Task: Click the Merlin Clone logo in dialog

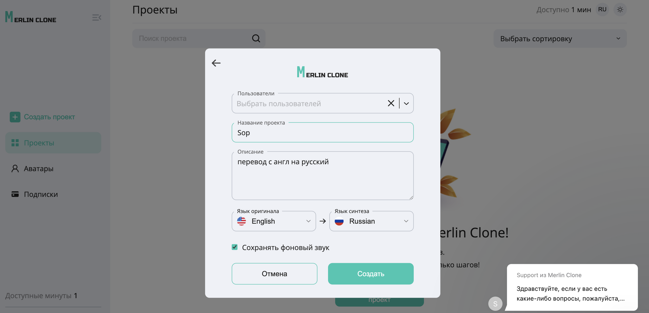Action: pos(323,72)
